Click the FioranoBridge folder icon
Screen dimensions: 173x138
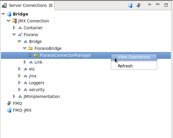coord(30,48)
